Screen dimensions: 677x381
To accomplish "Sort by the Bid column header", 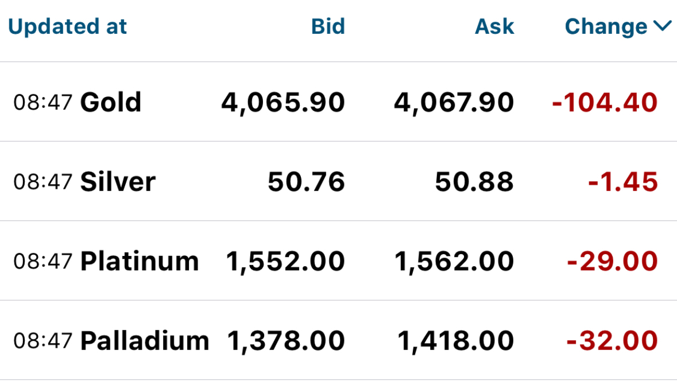I will click(328, 27).
